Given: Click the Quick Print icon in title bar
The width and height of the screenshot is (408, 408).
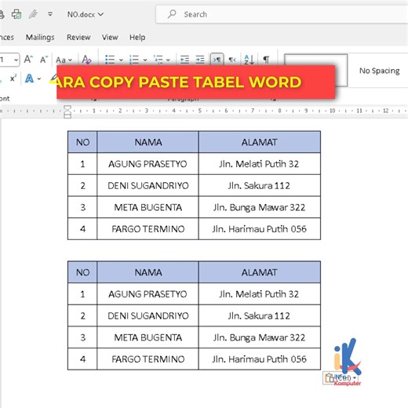Looking at the screenshot, I should [x=16, y=14].
